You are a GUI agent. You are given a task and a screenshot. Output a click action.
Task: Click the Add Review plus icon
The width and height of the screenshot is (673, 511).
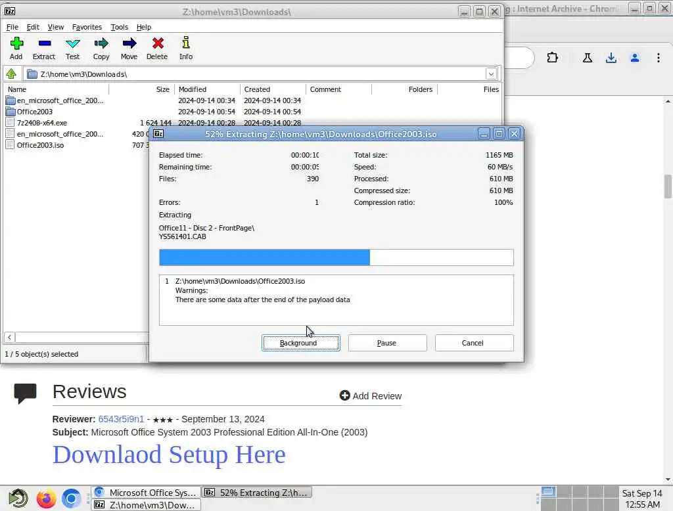point(344,395)
